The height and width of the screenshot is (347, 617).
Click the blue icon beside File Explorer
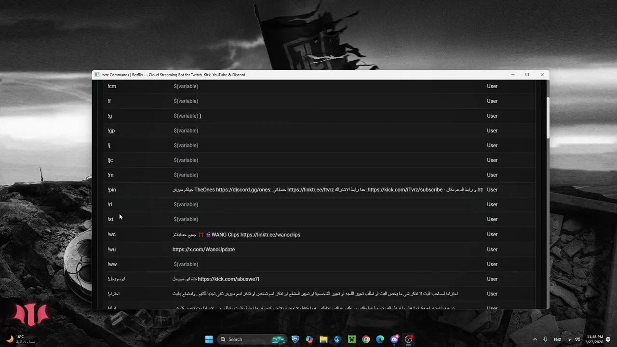pyautogui.click(x=337, y=339)
